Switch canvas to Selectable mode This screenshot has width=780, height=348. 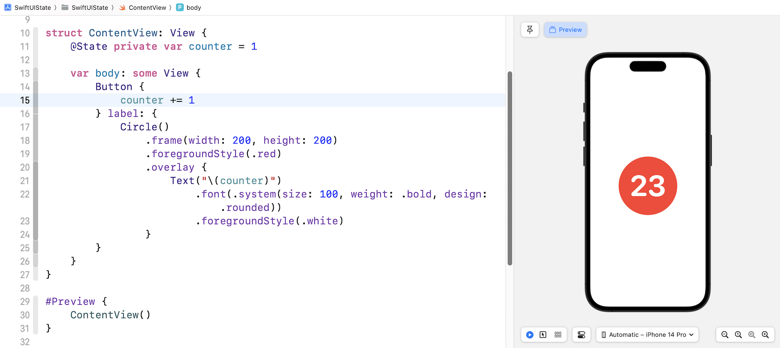[x=543, y=335]
